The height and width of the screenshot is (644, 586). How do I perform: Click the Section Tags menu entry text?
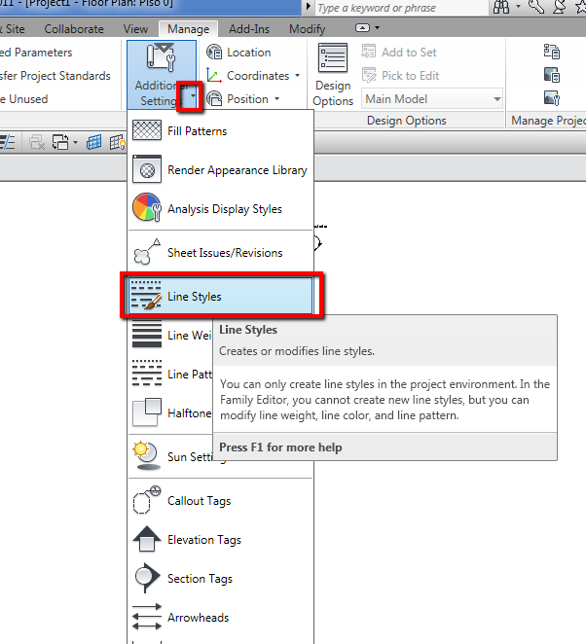(200, 579)
